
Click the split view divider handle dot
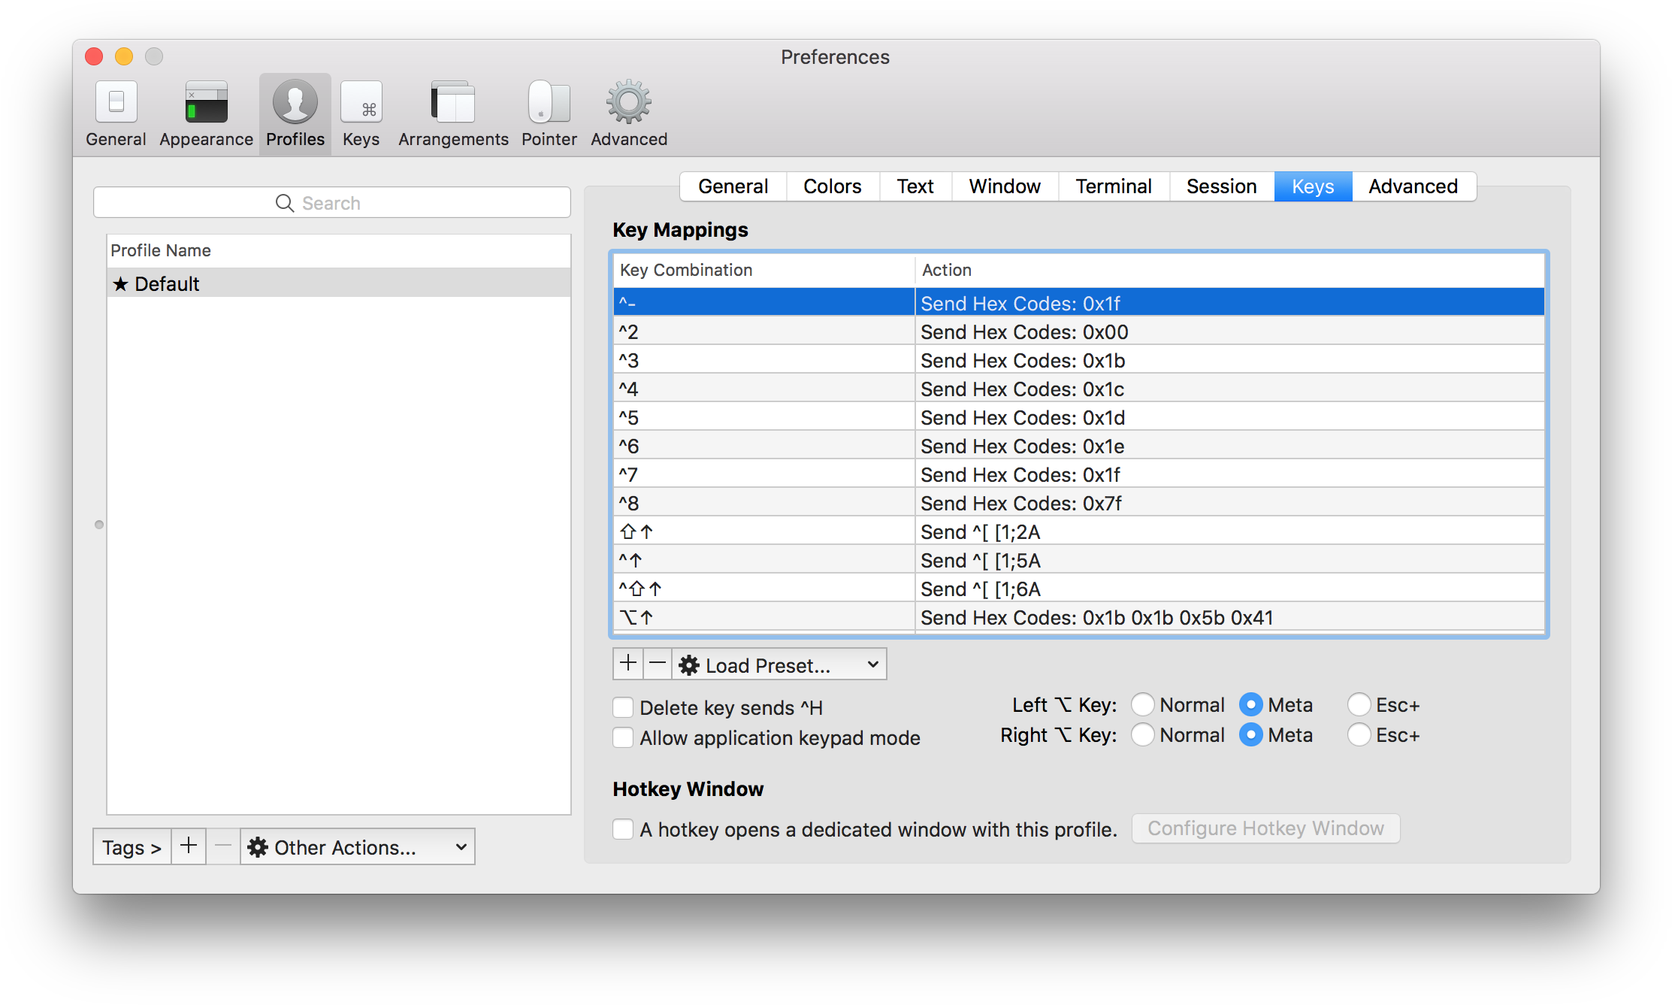pyautogui.click(x=99, y=525)
